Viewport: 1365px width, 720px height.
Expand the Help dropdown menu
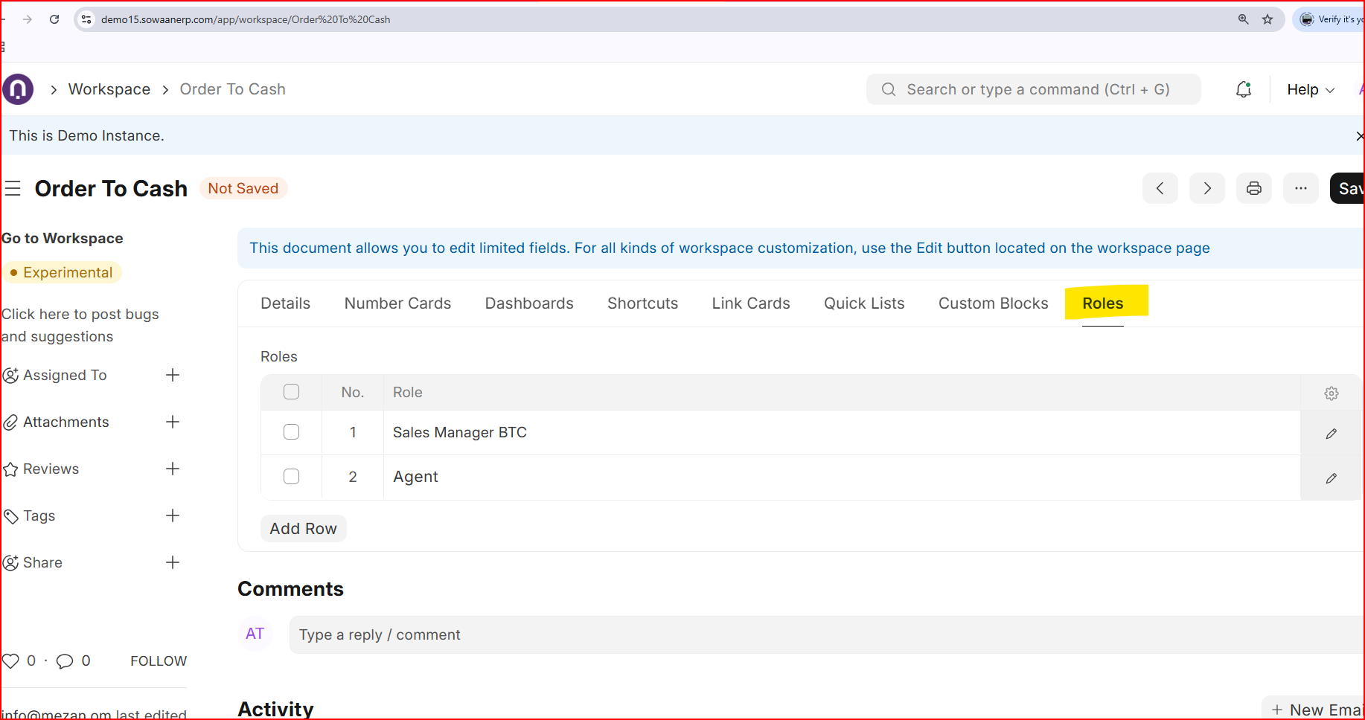[x=1310, y=90]
